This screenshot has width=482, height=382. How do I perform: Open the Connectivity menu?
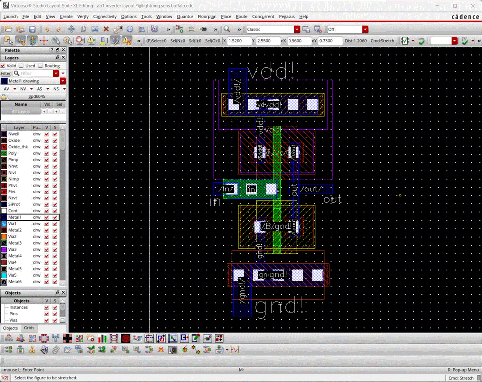coord(104,16)
